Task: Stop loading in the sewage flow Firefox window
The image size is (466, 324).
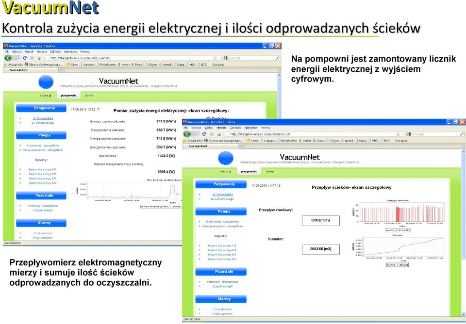Action: click(211, 134)
